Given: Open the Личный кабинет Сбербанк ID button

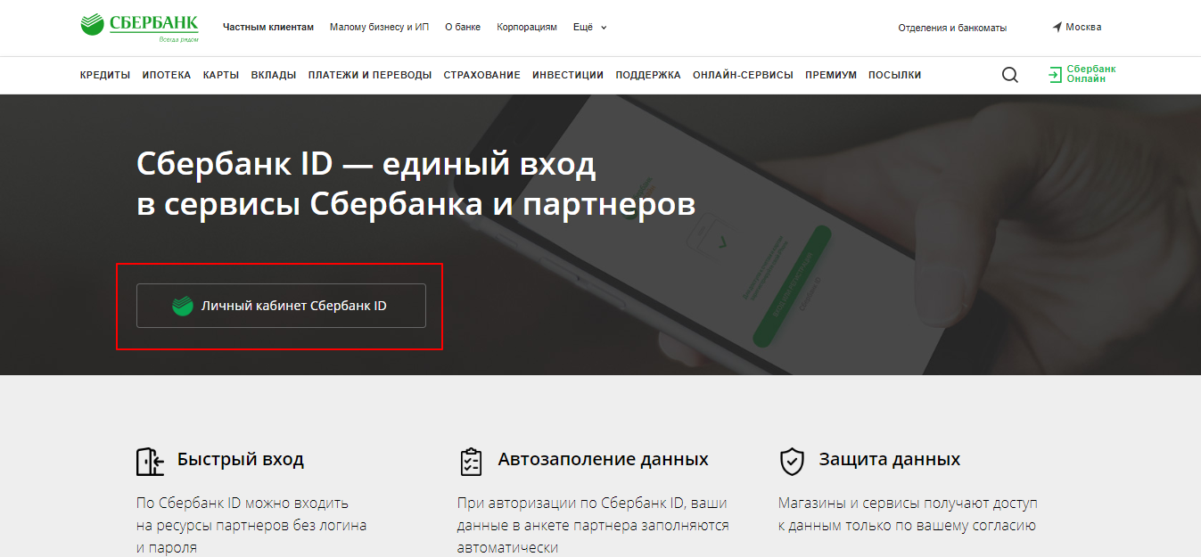Looking at the screenshot, I should point(281,306).
